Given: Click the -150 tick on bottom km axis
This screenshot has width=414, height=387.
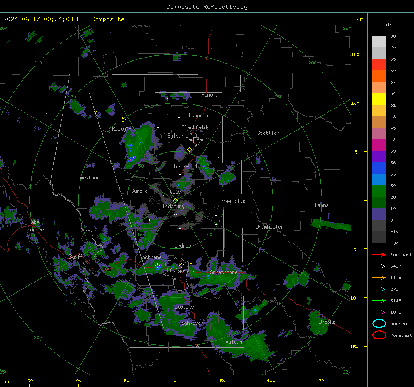Looking at the screenshot, I should click(x=28, y=381).
